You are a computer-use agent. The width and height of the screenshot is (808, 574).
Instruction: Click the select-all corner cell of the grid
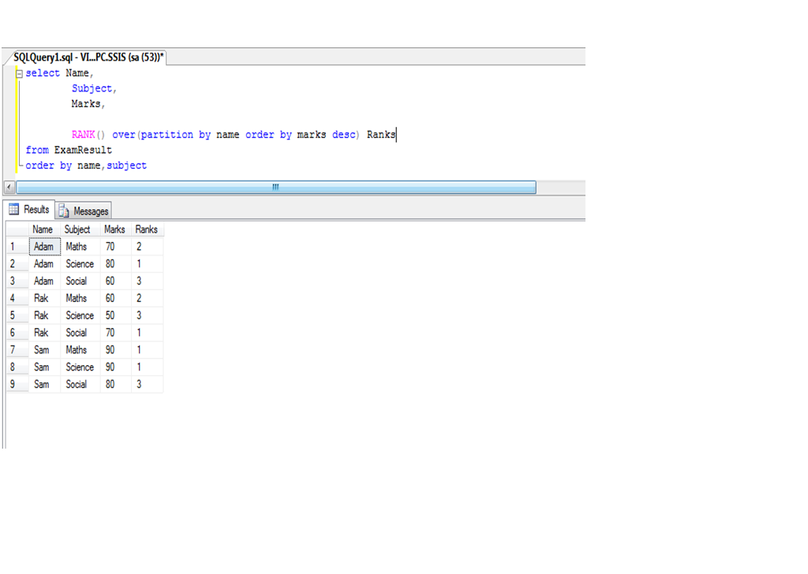[17, 229]
